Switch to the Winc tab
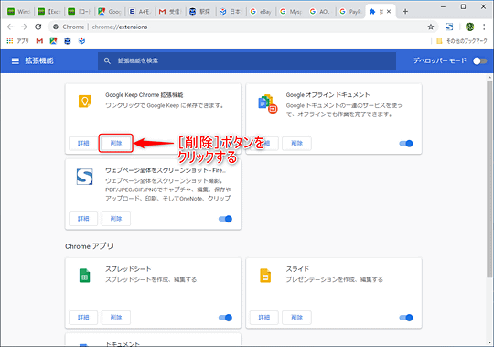 [x=18, y=12]
